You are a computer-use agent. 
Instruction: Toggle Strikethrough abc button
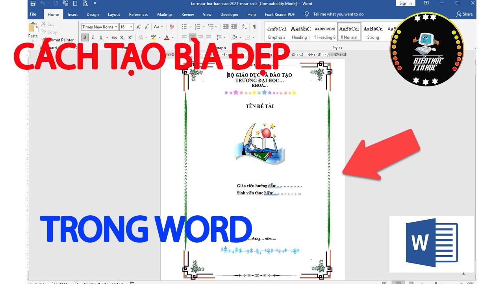pyautogui.click(x=114, y=37)
